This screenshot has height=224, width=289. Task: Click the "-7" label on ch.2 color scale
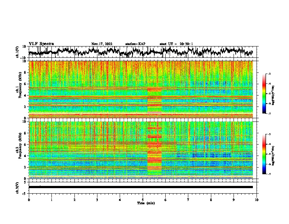[269, 174]
